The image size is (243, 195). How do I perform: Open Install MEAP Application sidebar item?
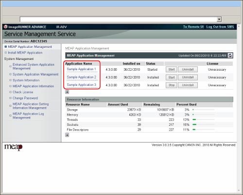(25, 53)
